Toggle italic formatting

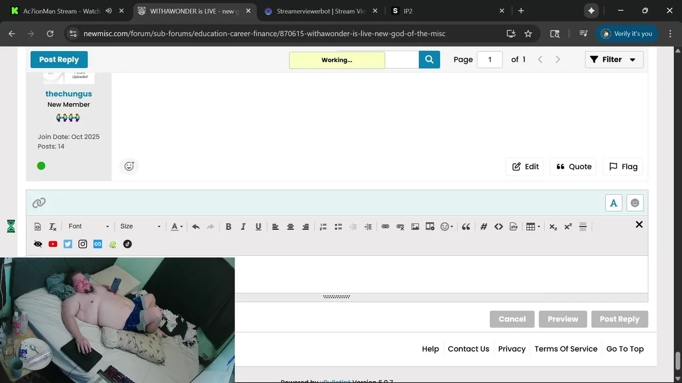point(243,227)
